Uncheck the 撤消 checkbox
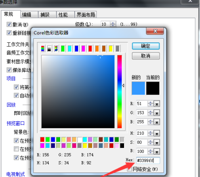Screen dimensions: 200x177 click(9, 25)
